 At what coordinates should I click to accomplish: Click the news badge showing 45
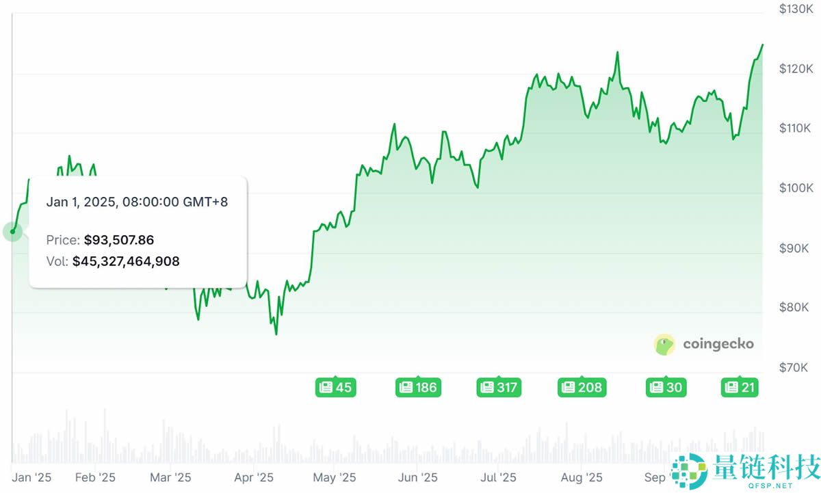pos(335,388)
